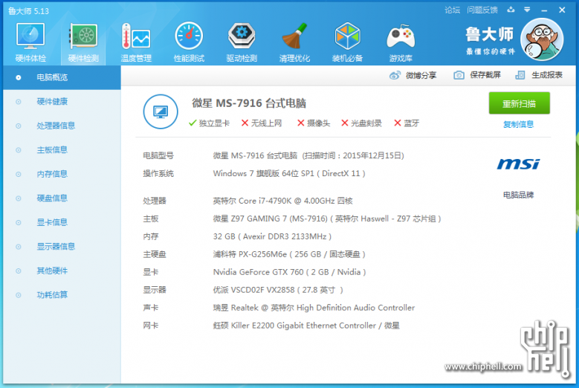Open the title bar dropdown menu arrow
This screenshot has width=579, height=388.
tap(527, 10)
